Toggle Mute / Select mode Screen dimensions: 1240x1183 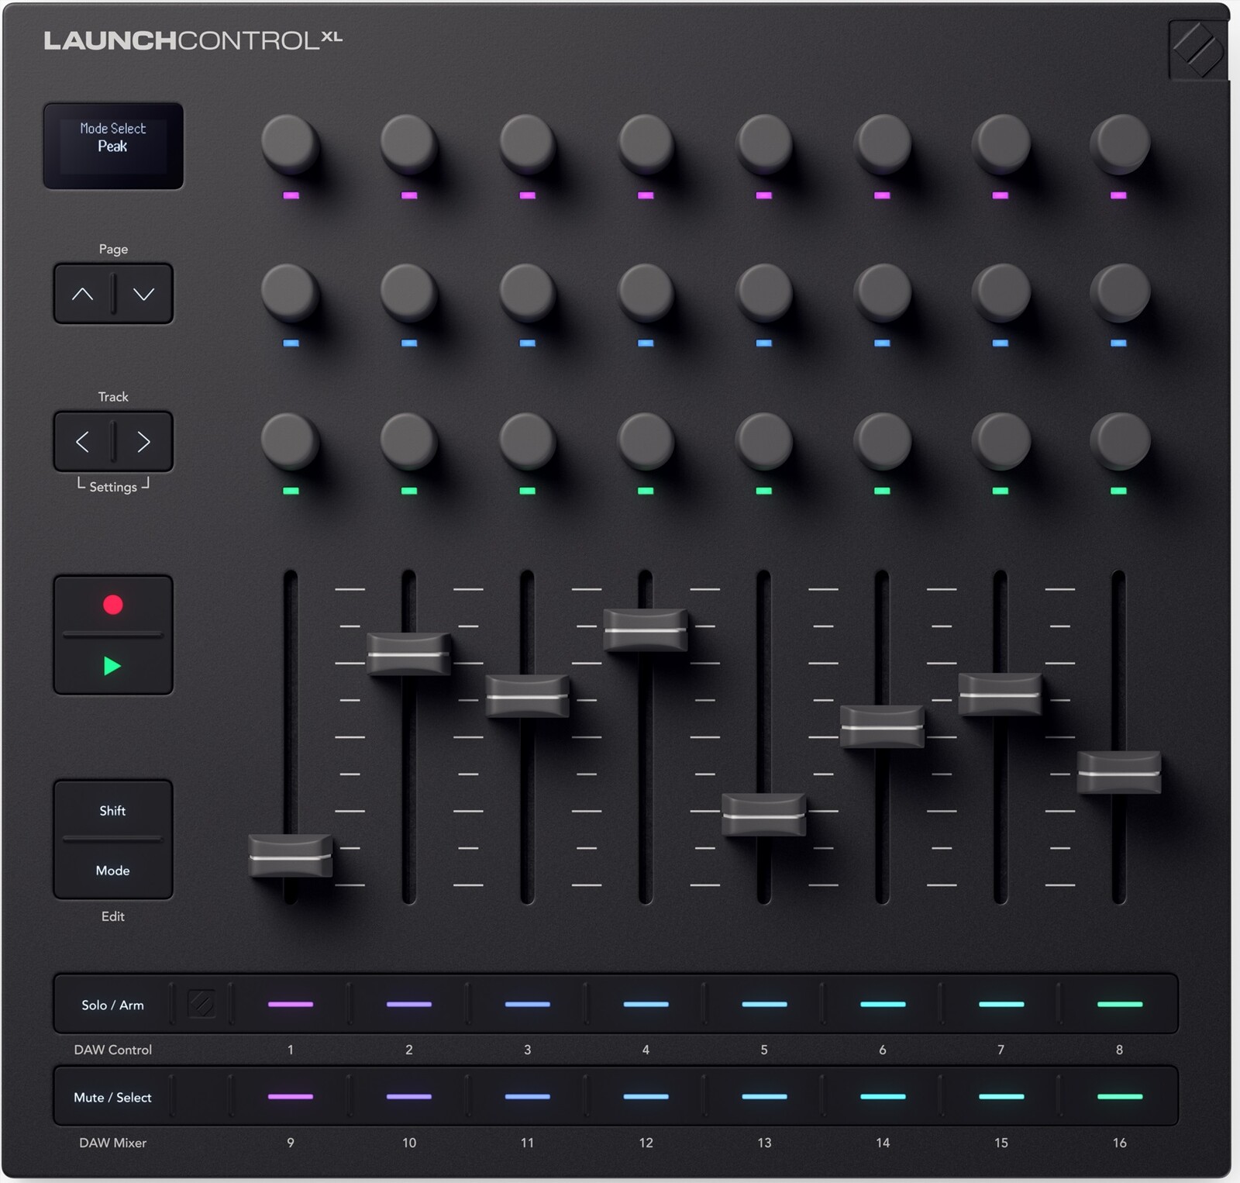pos(113,1097)
